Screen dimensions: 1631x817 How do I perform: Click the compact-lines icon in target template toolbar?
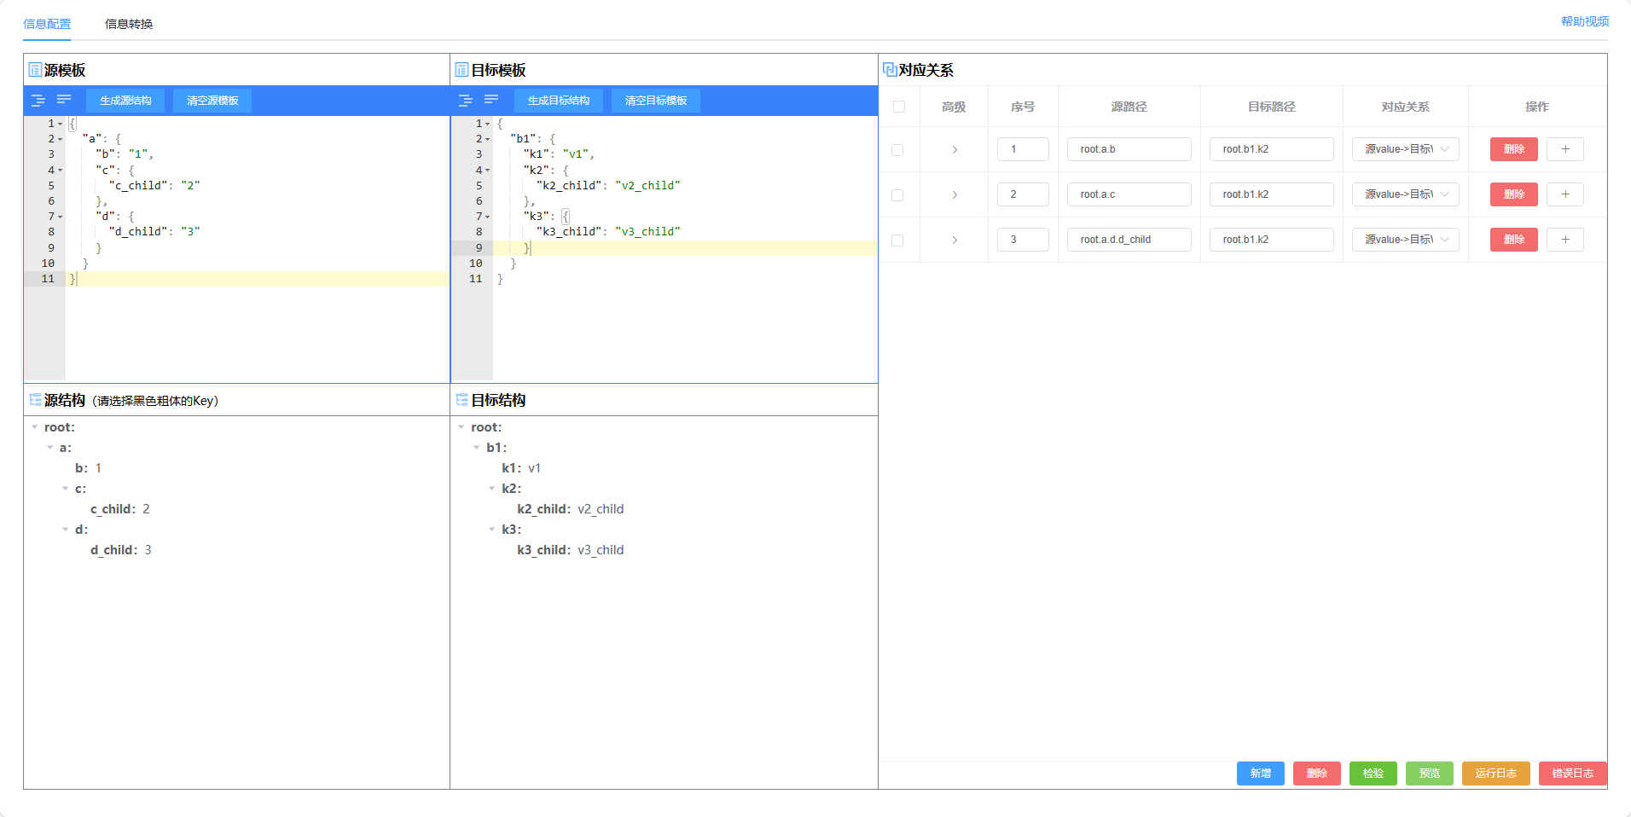click(491, 100)
